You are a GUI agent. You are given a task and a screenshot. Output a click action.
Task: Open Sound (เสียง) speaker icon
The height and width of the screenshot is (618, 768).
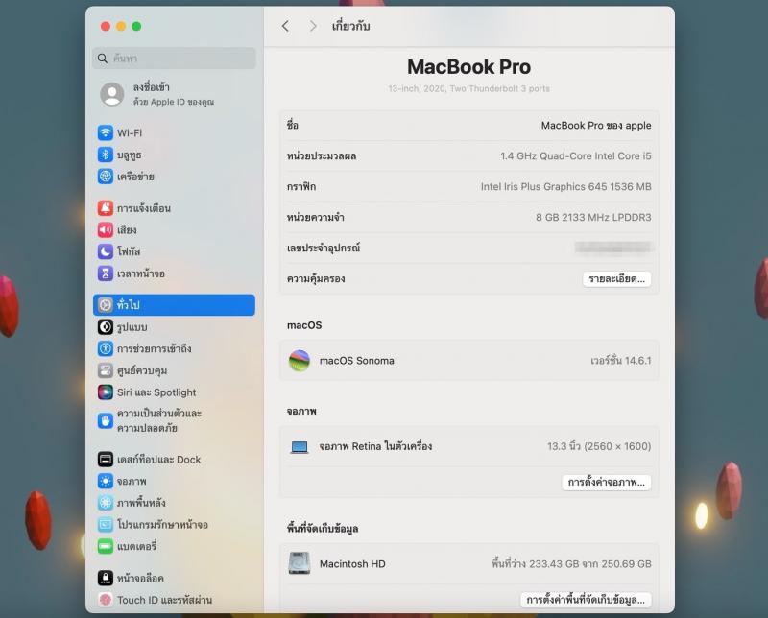106,229
